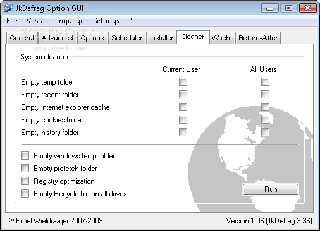Enable Empty temp folder for Current User

point(183,81)
